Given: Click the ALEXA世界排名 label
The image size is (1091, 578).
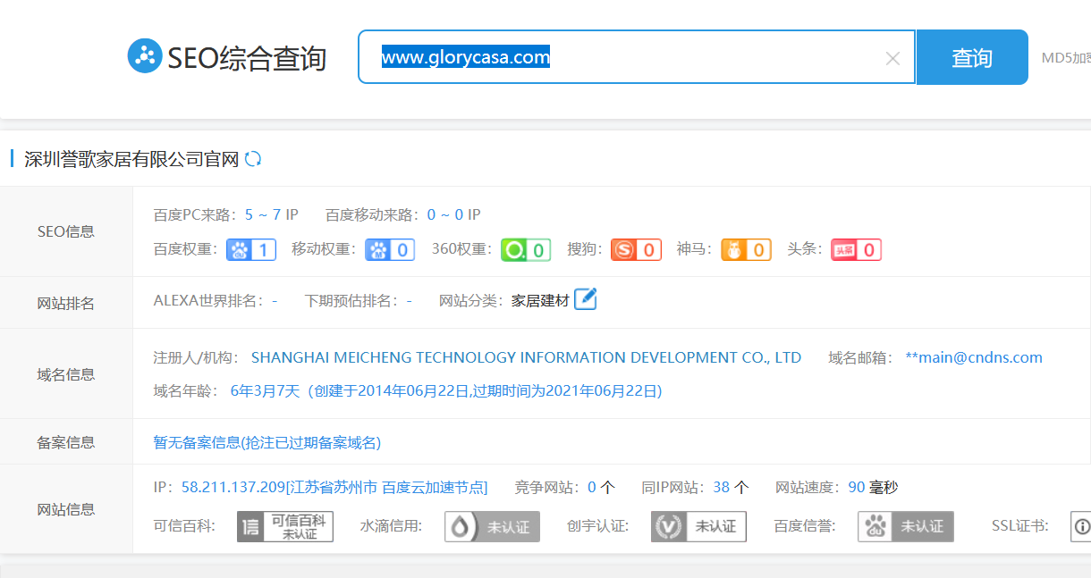Looking at the screenshot, I should point(211,301).
